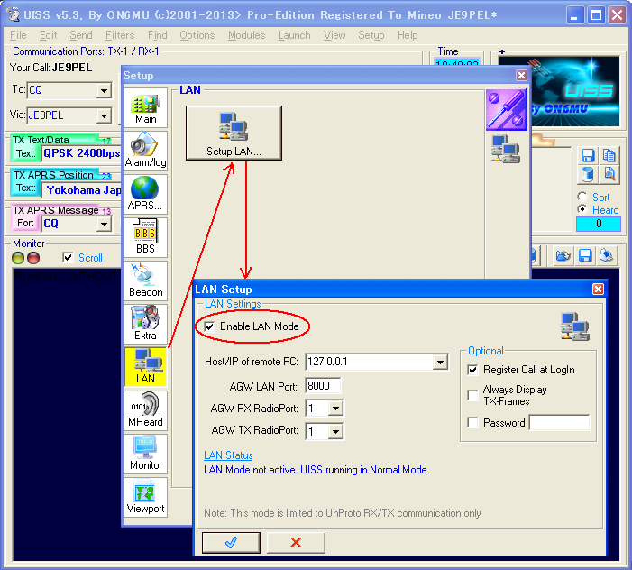Viewport: 632px width, 570px height.
Task: Open the View menu
Action: 334,35
